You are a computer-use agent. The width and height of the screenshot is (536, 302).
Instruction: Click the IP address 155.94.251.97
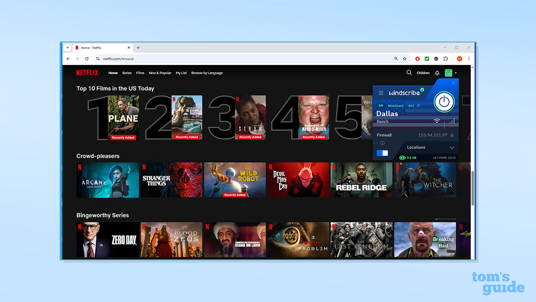(433, 135)
